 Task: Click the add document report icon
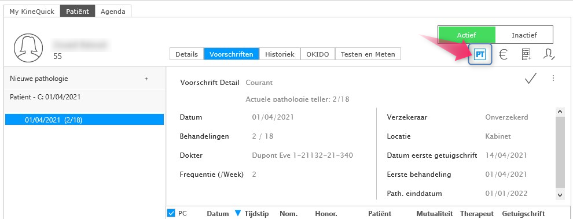[526, 55]
